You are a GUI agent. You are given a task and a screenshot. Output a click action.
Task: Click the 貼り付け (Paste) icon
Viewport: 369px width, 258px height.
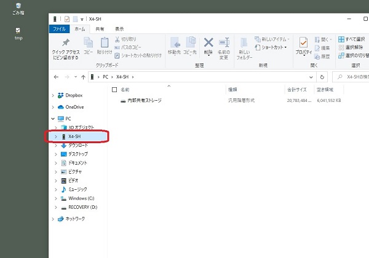tap(105, 45)
